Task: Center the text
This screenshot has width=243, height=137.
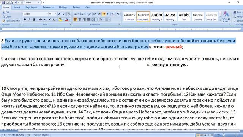Action: click(80, 19)
